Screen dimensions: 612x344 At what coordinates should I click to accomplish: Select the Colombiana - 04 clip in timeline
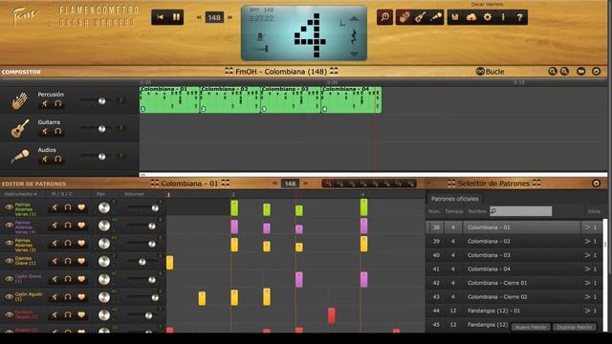(x=351, y=99)
